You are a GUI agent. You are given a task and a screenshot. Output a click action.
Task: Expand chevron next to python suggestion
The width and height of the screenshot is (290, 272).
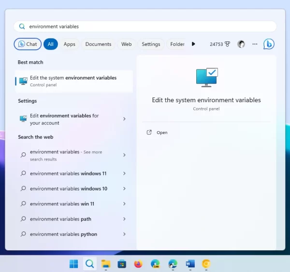pyautogui.click(x=124, y=234)
